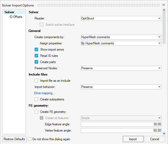Open the Reader dropdown showing OptiStruct
This screenshot has height=144, width=168.
coord(121,18)
